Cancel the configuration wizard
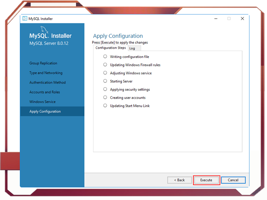The height and width of the screenshot is (200, 267). click(x=233, y=180)
